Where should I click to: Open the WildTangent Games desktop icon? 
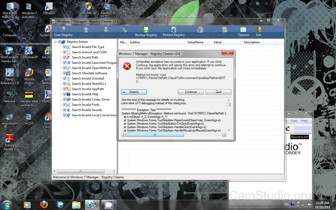(10, 55)
